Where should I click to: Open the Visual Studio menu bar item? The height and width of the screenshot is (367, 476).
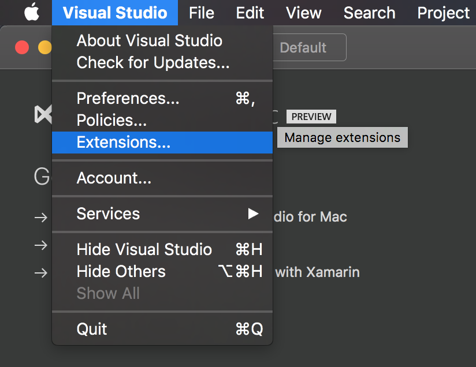click(x=115, y=13)
